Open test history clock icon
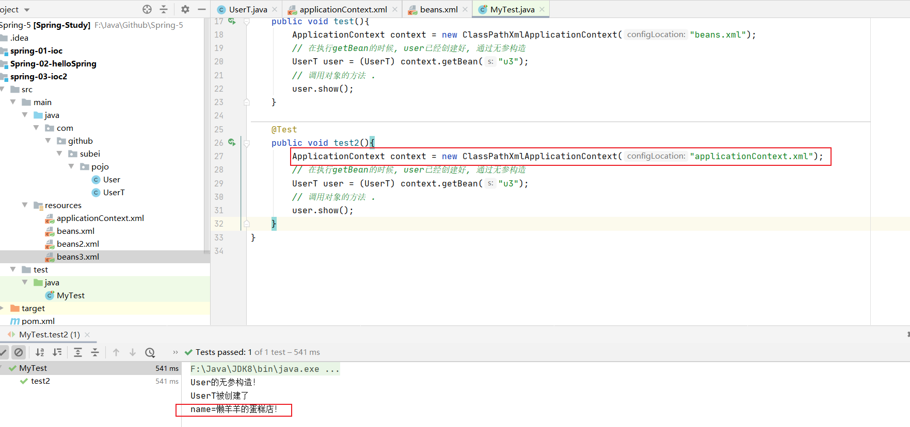Image resolution: width=910 pixels, height=427 pixels. pyautogui.click(x=150, y=352)
